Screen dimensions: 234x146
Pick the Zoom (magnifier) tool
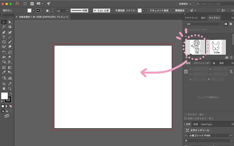click(10, 88)
